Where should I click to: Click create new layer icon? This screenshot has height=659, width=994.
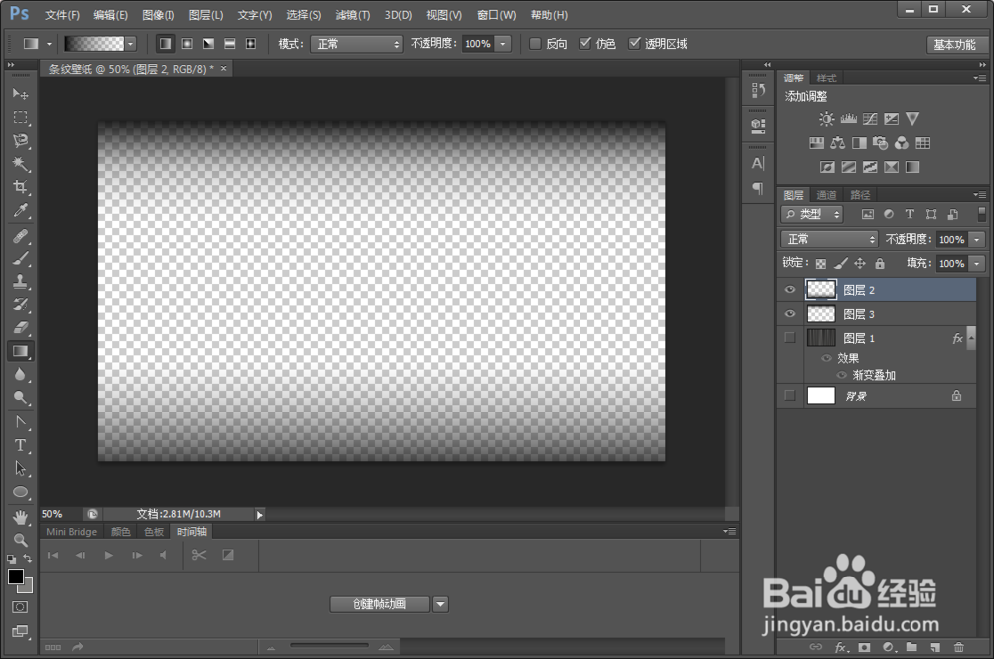tap(935, 647)
